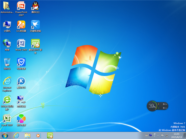186x139 pixels.
Task: Select the 迅雷极速版 Thunder download shortcut
Action: [35, 26]
